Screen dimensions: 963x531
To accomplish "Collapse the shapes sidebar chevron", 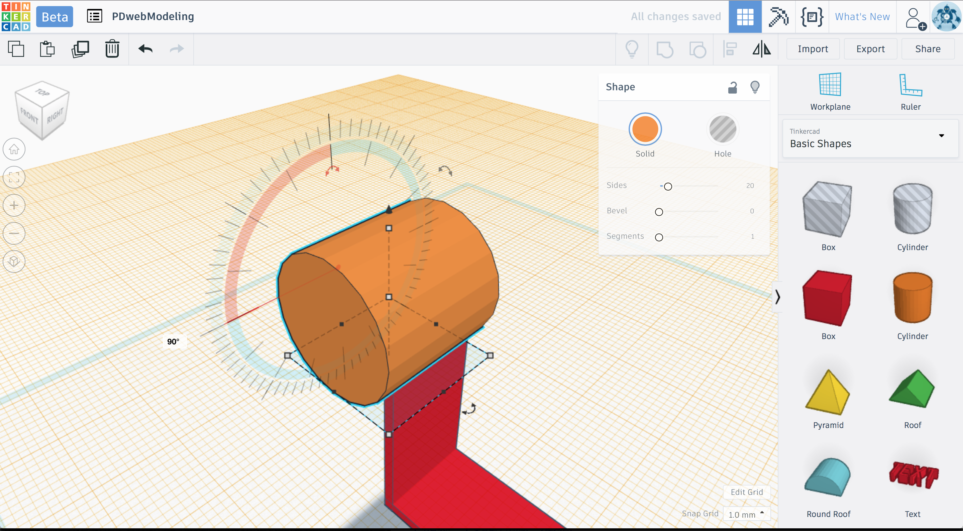I will pos(777,297).
